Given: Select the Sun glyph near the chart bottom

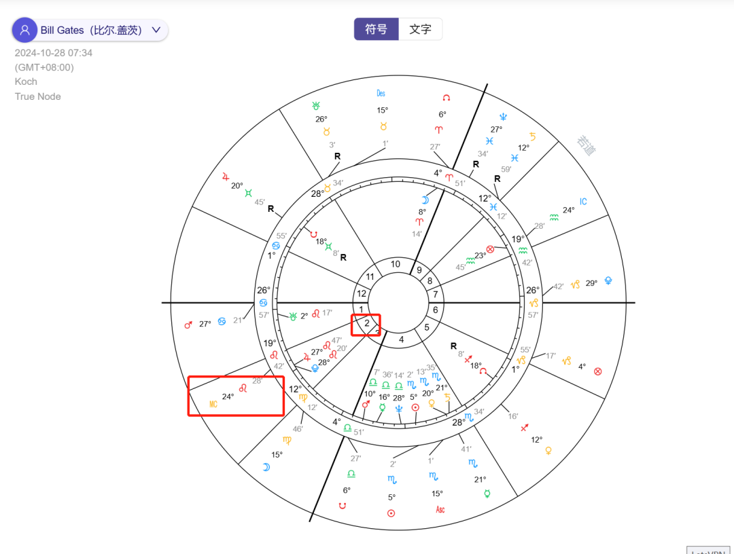Looking at the screenshot, I should pyautogui.click(x=391, y=513).
